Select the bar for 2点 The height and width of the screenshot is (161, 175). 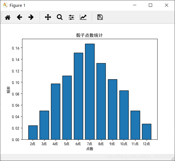click(x=33, y=133)
